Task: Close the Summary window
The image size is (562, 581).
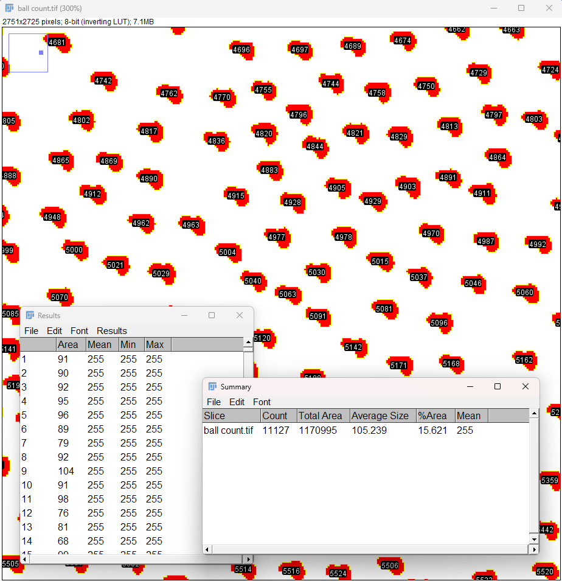Action: tap(526, 386)
